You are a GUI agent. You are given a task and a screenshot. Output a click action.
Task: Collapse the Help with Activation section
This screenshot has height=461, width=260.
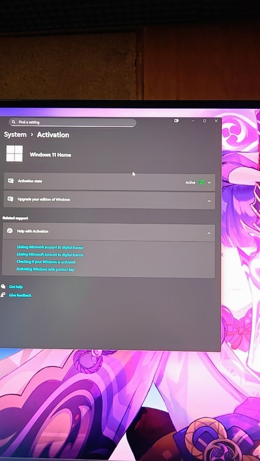coord(209,233)
